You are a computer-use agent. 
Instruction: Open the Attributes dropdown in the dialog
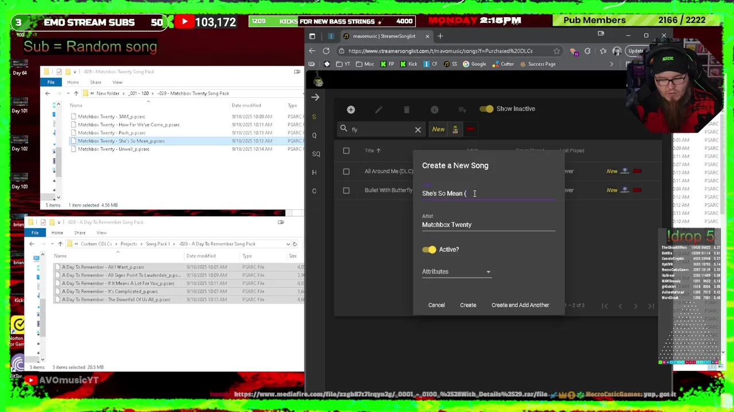point(456,272)
